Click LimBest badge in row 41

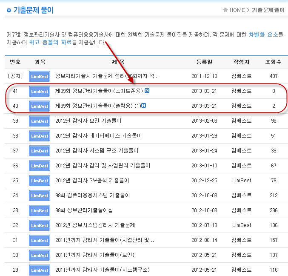pyautogui.click(x=40, y=91)
